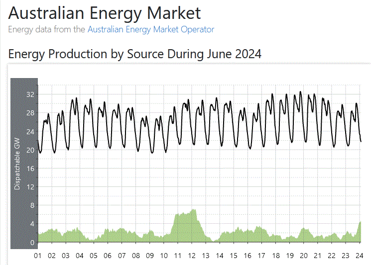Click the green area peak near June 12
Image resolution: width=371 pixels, height=265 pixels.
pos(193,212)
